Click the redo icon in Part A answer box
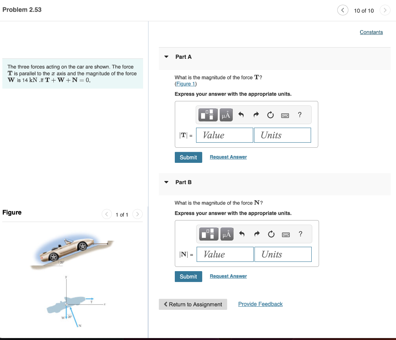The width and height of the screenshot is (396, 340). click(x=256, y=115)
